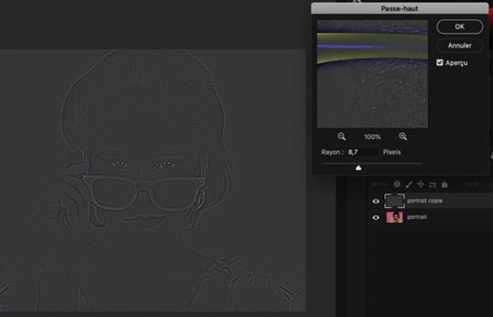Click the 'portrait' layer name
Image resolution: width=493 pixels, height=317 pixels.
tap(417, 217)
